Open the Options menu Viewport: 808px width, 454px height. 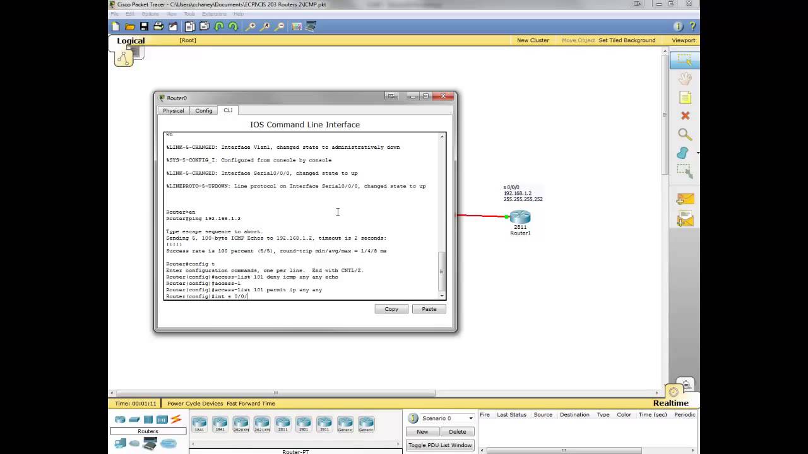[x=150, y=14]
